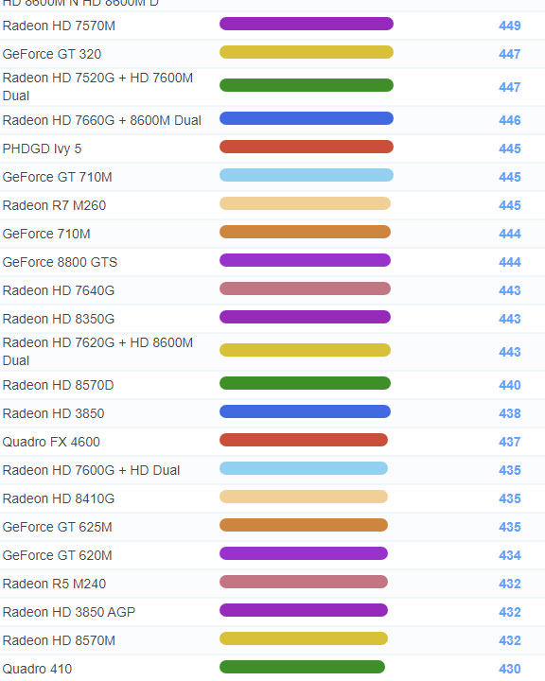Click the GeForce 8800 GTS name
The width and height of the screenshot is (545, 681).
[x=60, y=262]
